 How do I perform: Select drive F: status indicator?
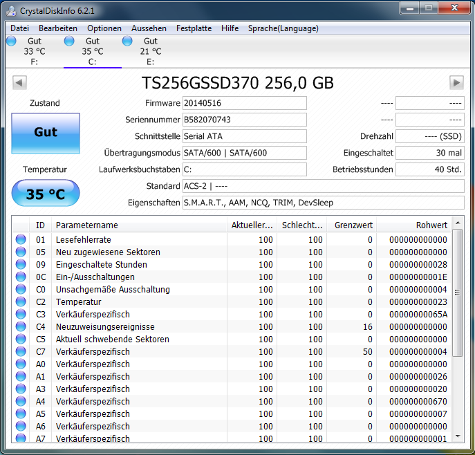click(11, 41)
